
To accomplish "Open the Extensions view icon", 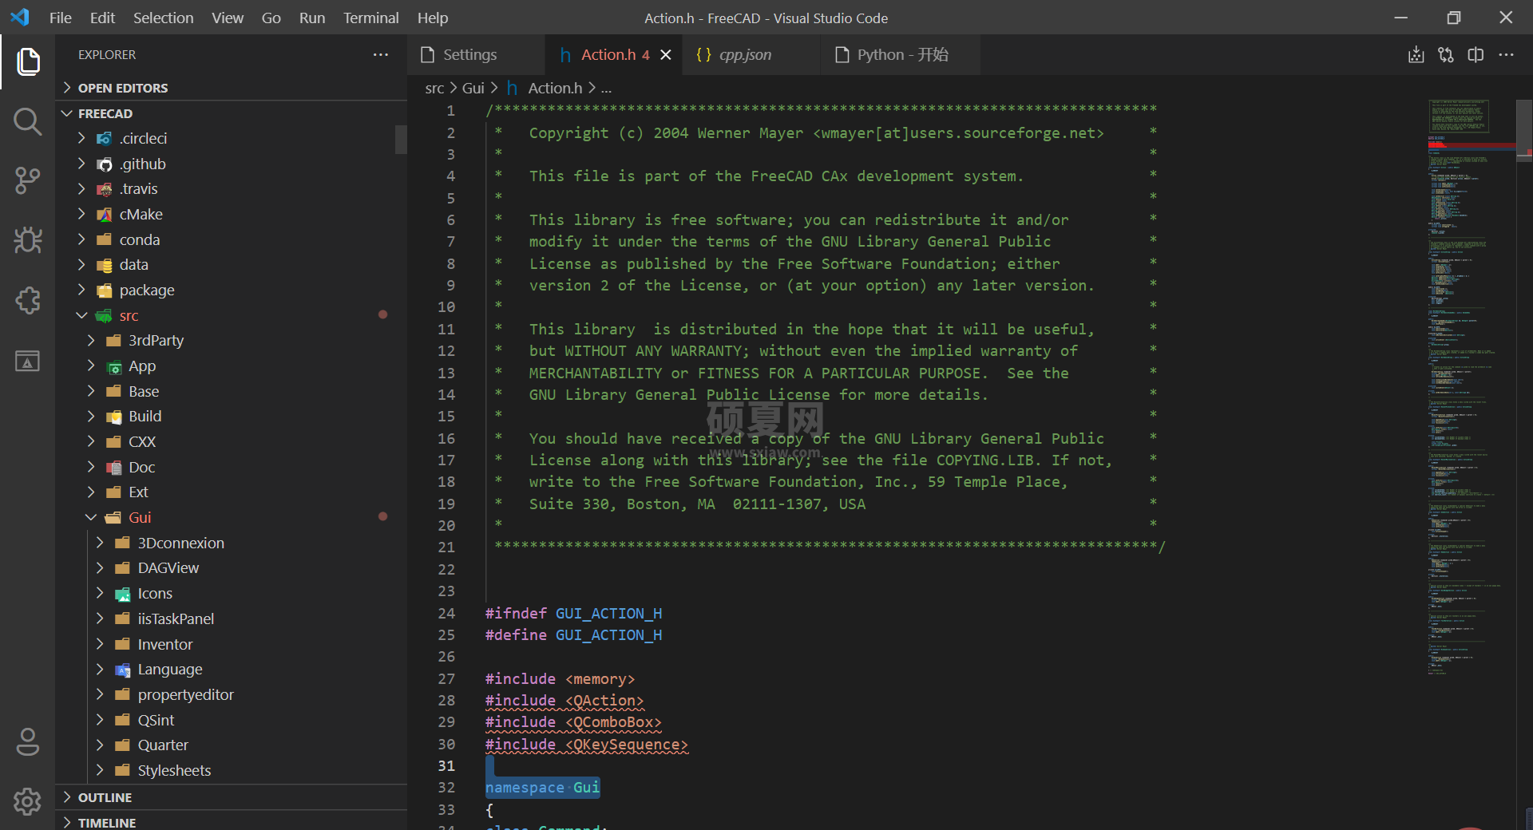I will [28, 301].
